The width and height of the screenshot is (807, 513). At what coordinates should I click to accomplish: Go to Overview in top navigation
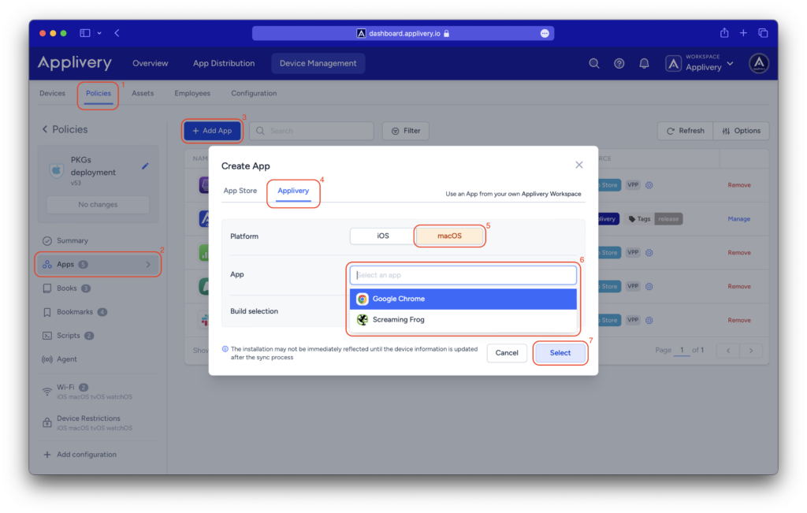coord(151,63)
